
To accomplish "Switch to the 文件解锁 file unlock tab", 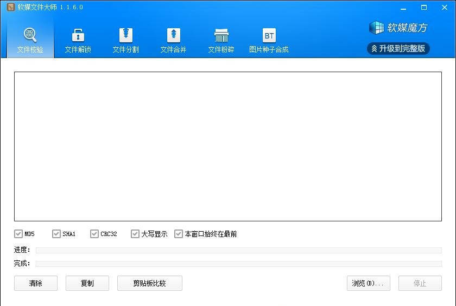I will tap(78, 40).
